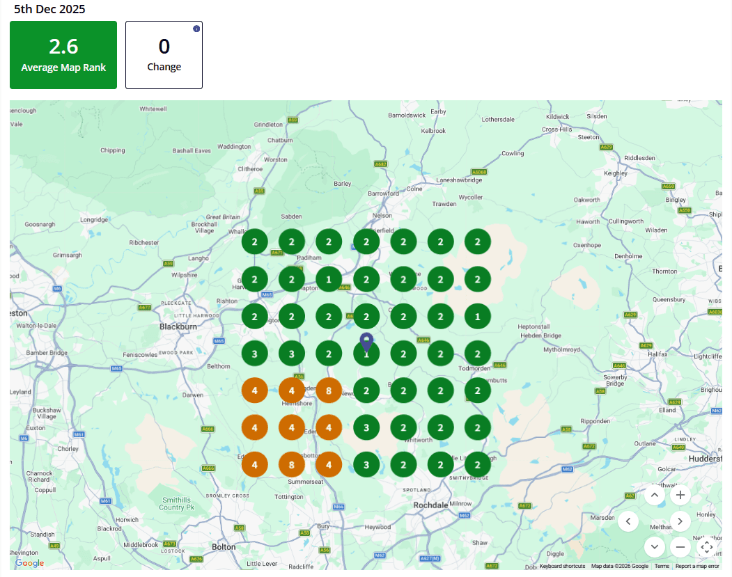Move the map right using the chevron
This screenshot has width=732, height=577.
click(680, 521)
